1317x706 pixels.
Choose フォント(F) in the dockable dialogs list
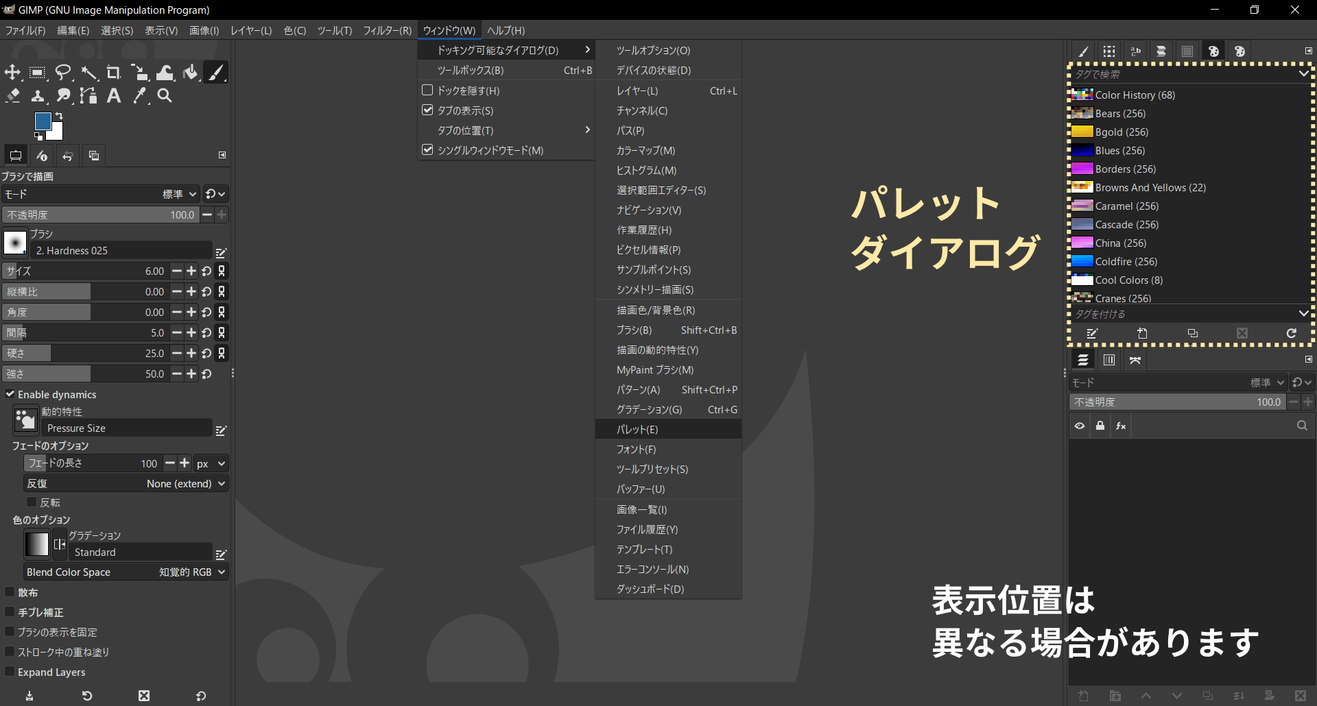(x=669, y=449)
